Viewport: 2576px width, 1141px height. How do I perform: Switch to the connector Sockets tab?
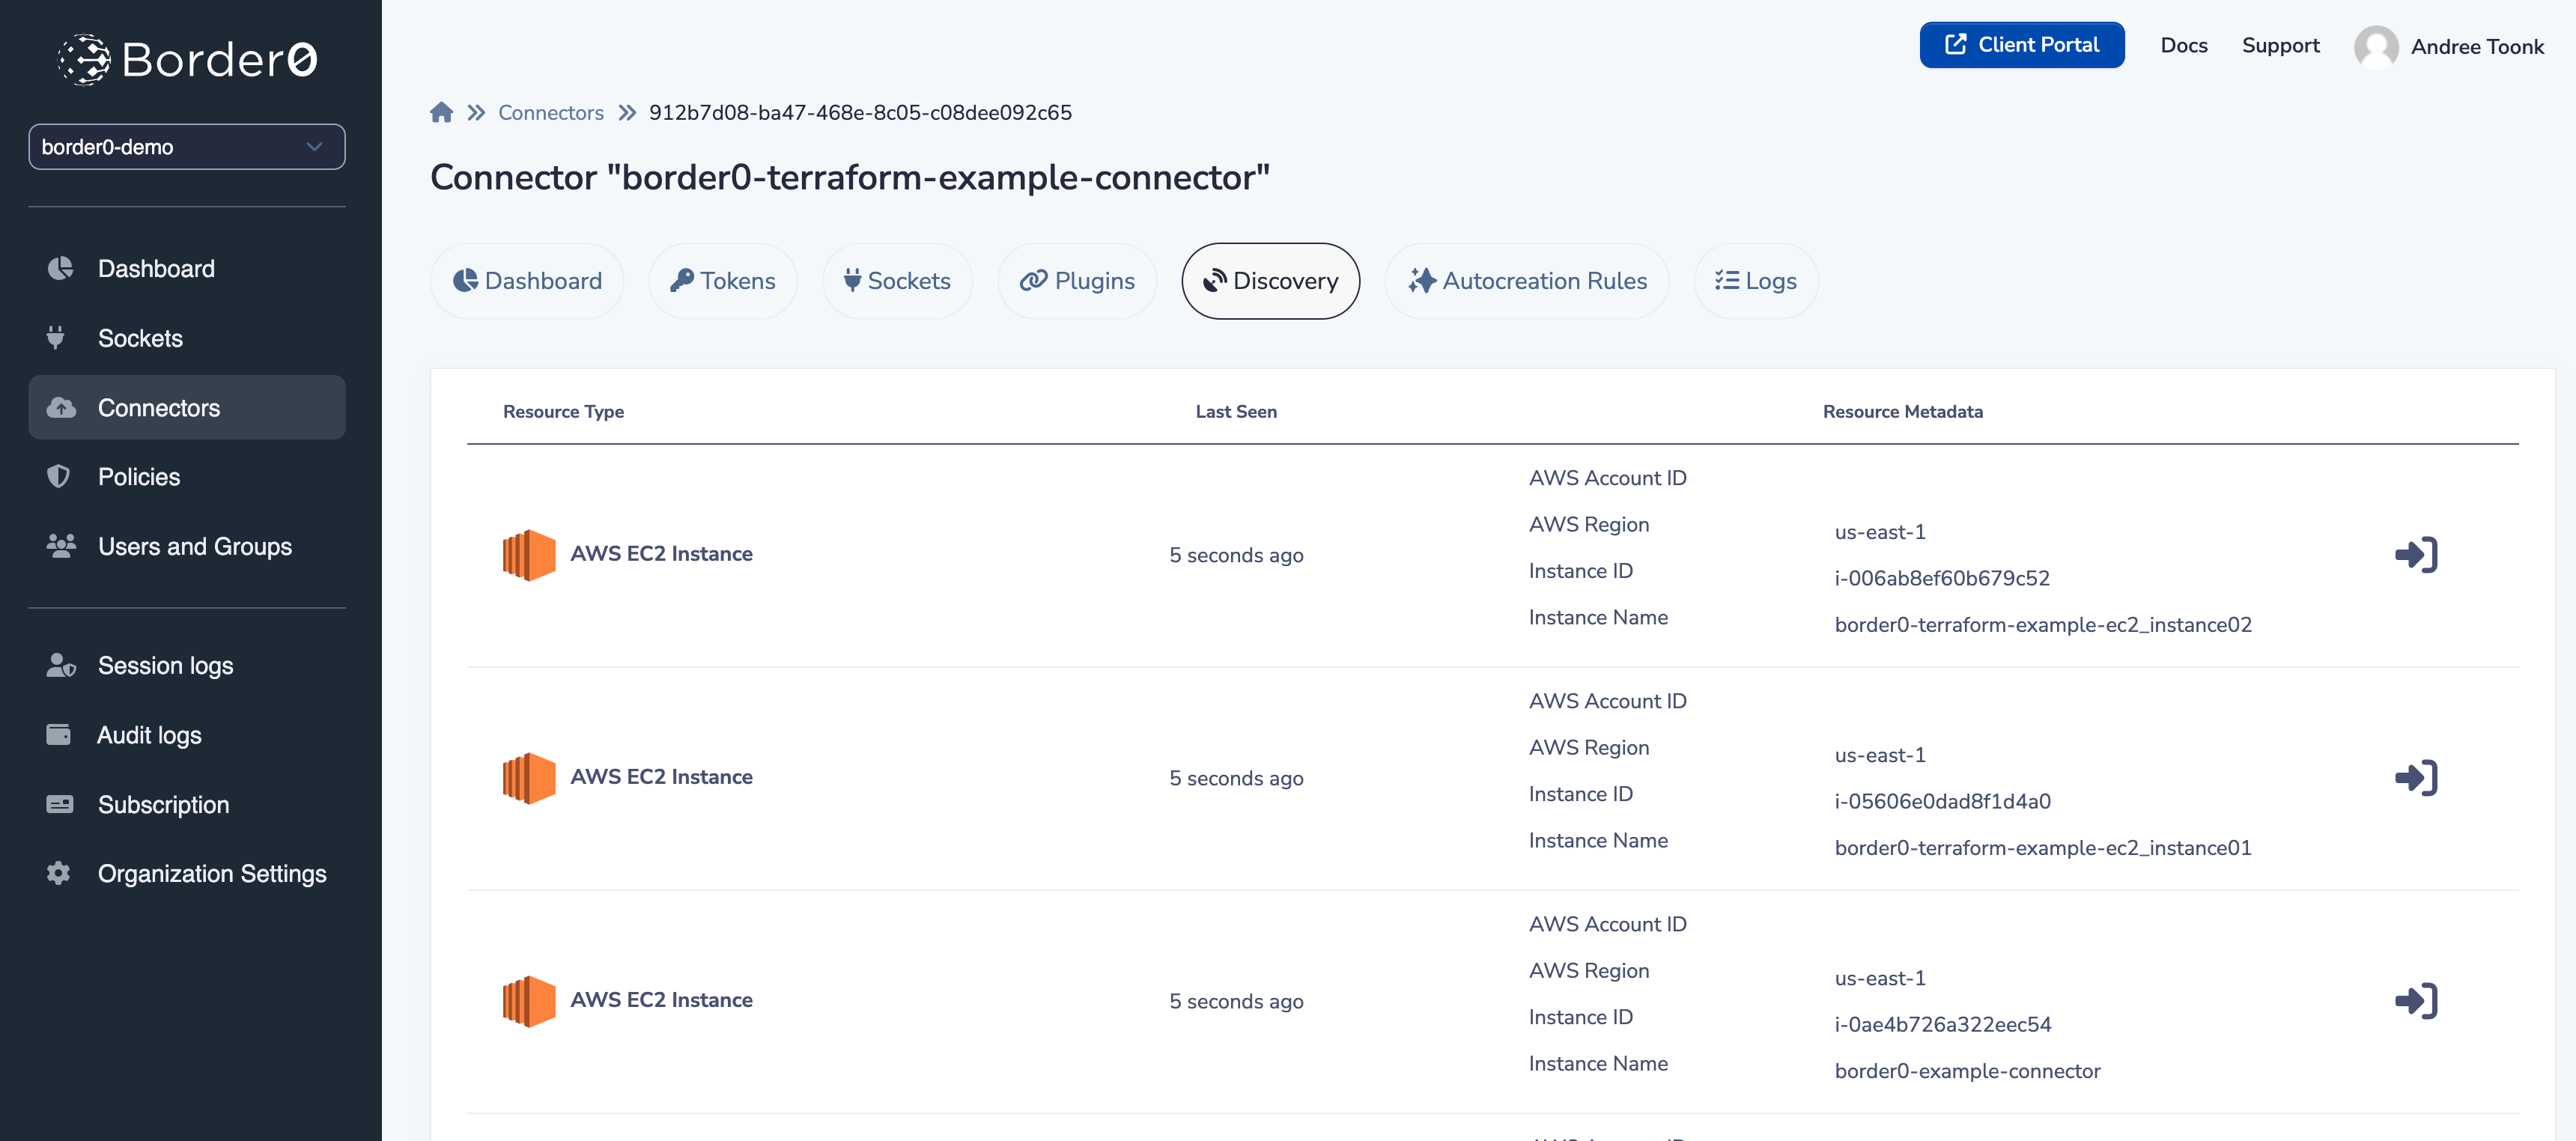(x=897, y=281)
